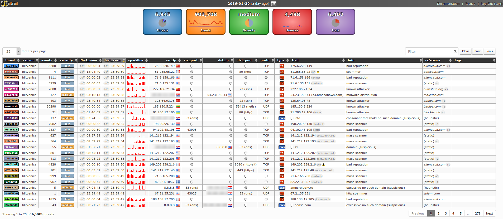Screen dimensions: 503x219
Task: Click into the Filter input field
Action: click(429, 52)
